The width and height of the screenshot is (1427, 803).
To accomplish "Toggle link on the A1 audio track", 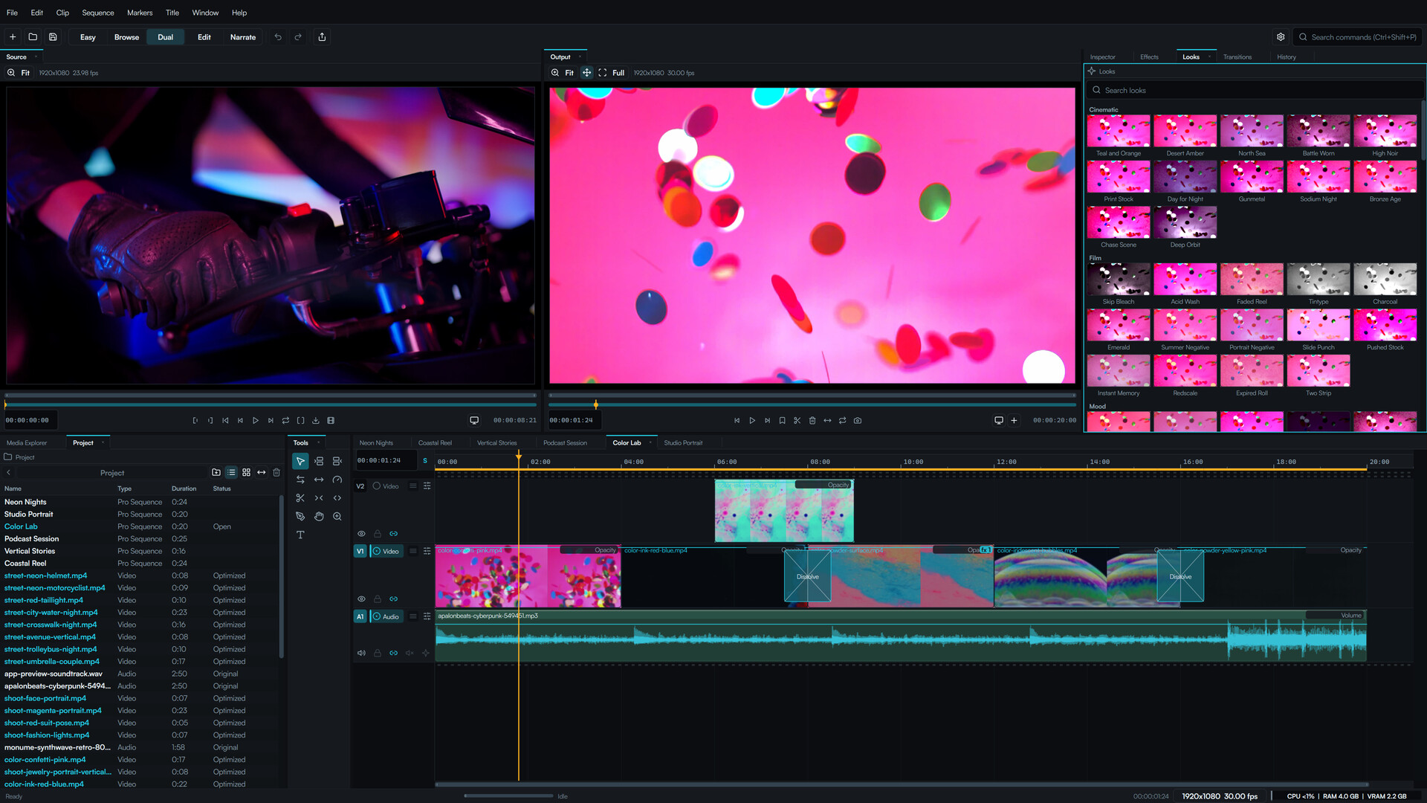I will (x=394, y=654).
